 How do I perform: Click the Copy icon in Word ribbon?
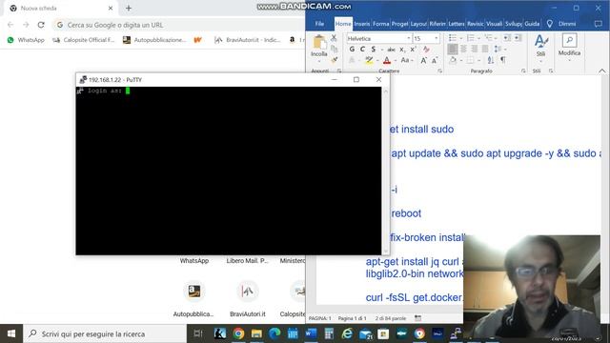334,49
